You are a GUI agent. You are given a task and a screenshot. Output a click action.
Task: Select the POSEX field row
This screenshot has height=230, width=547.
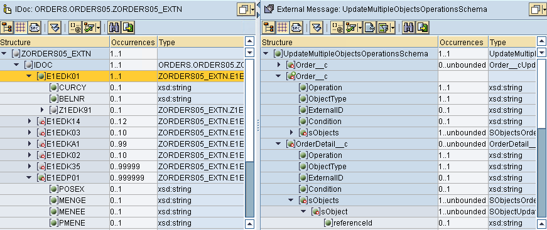pos(122,189)
